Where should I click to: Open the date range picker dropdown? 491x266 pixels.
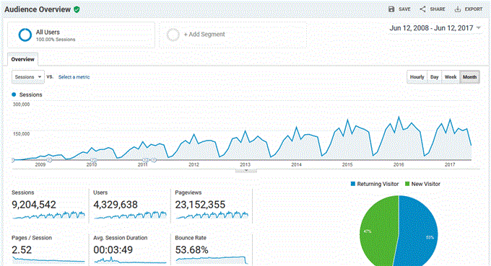[x=435, y=28]
